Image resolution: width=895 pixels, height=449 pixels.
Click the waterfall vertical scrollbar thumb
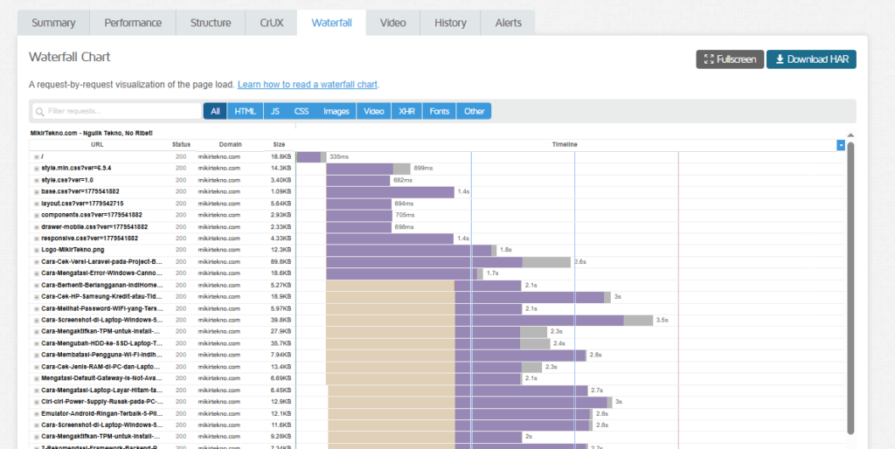coord(850,288)
